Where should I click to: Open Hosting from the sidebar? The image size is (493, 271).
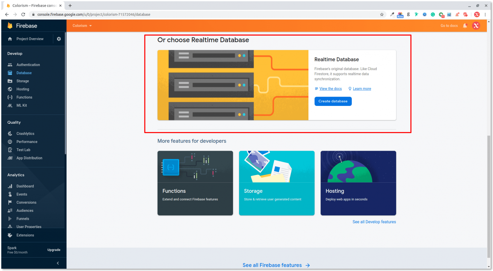pyautogui.click(x=22, y=89)
